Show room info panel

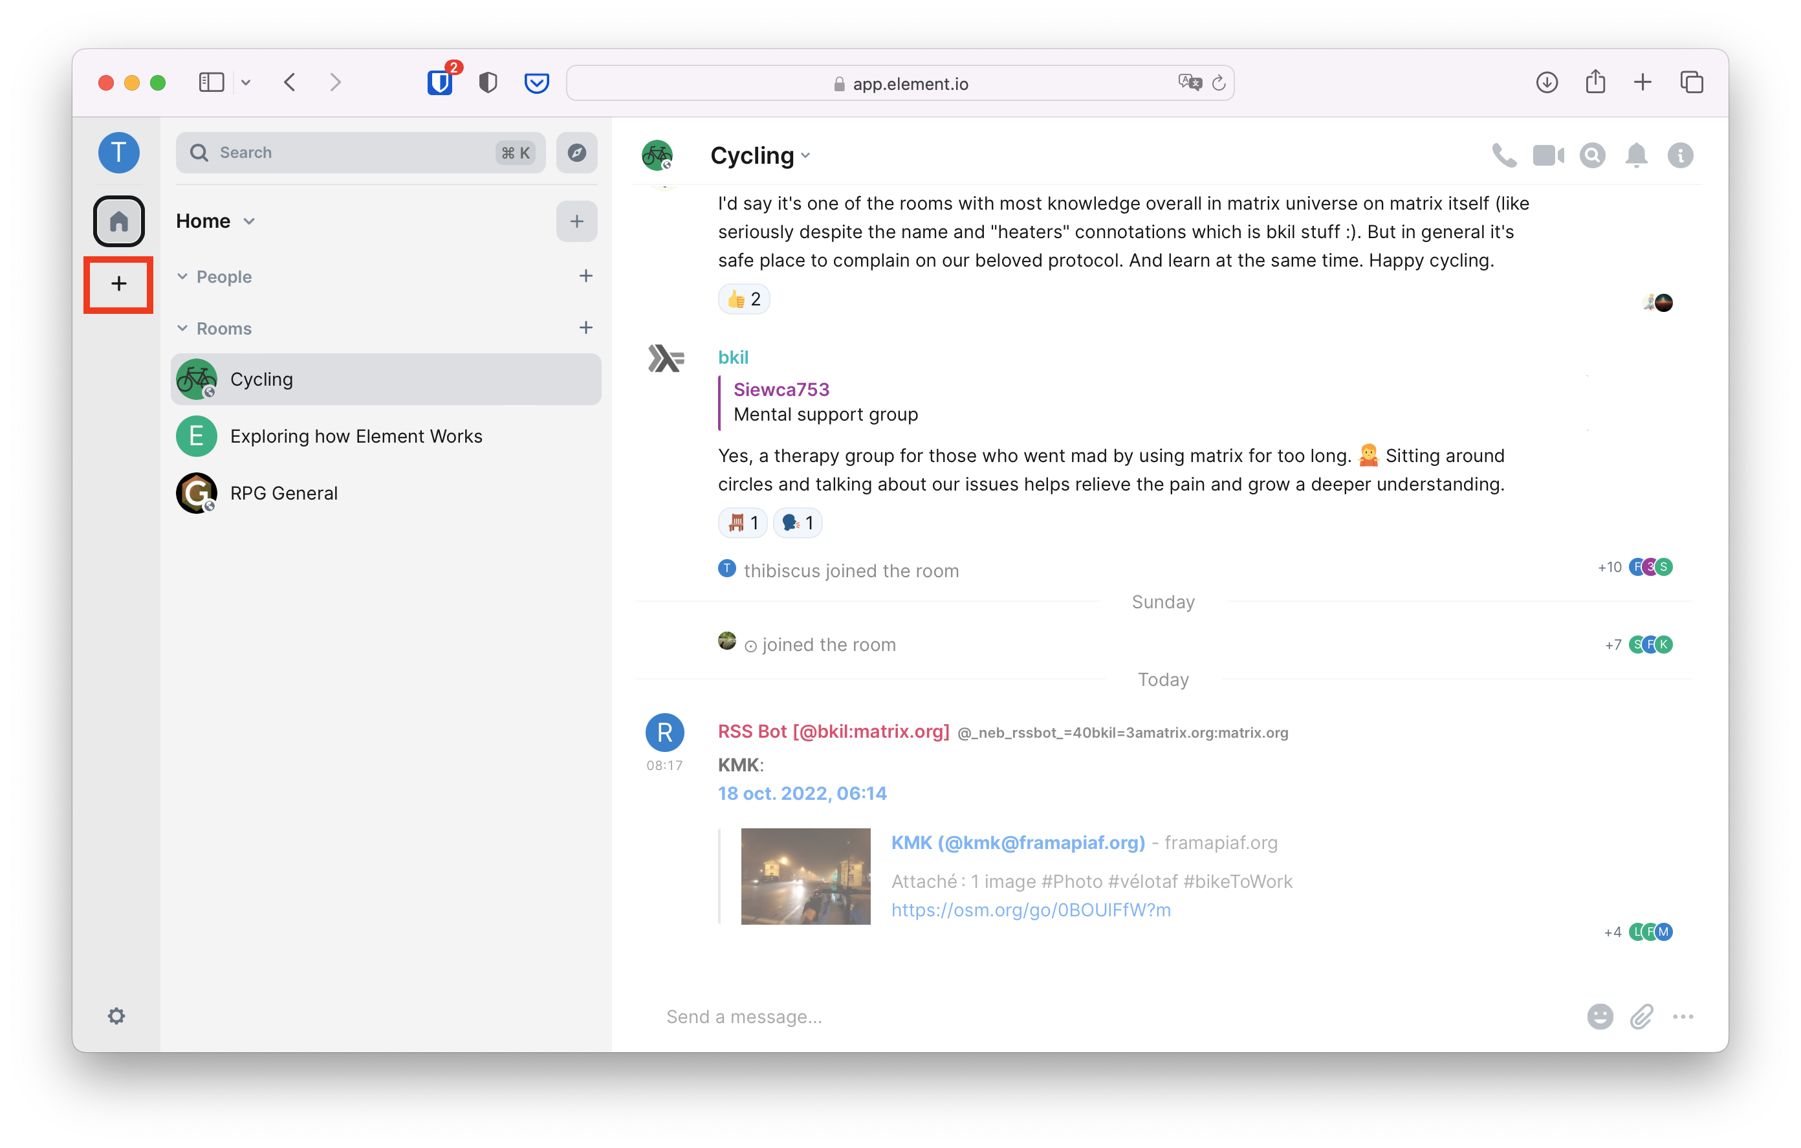click(x=1680, y=155)
